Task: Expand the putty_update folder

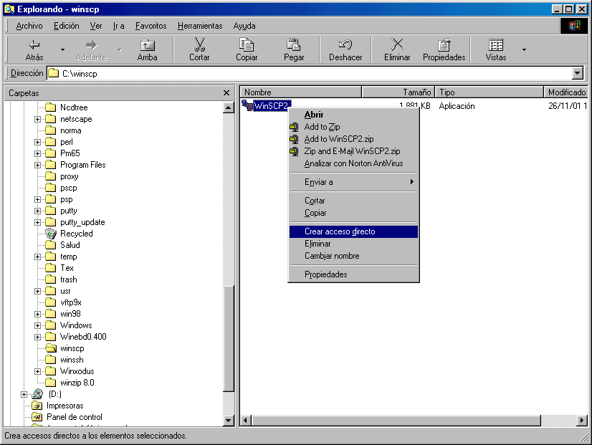Action: click(37, 222)
